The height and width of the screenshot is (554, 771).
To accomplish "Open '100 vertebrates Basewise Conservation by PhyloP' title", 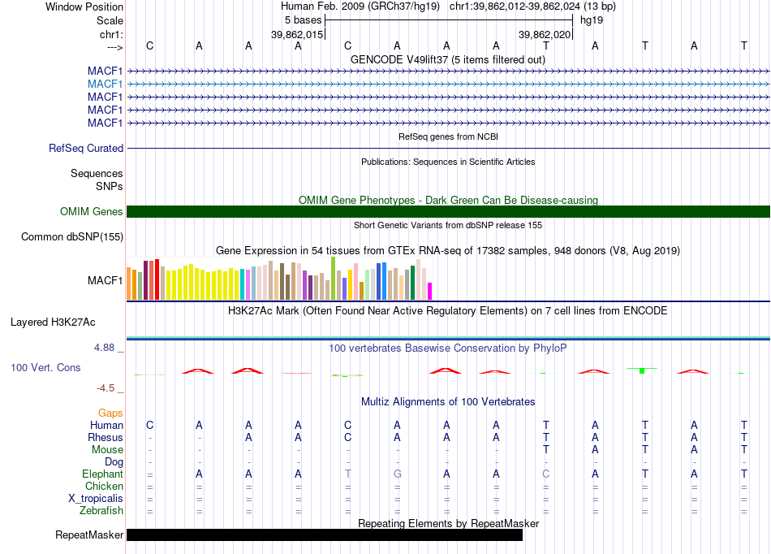I will tap(447, 348).
